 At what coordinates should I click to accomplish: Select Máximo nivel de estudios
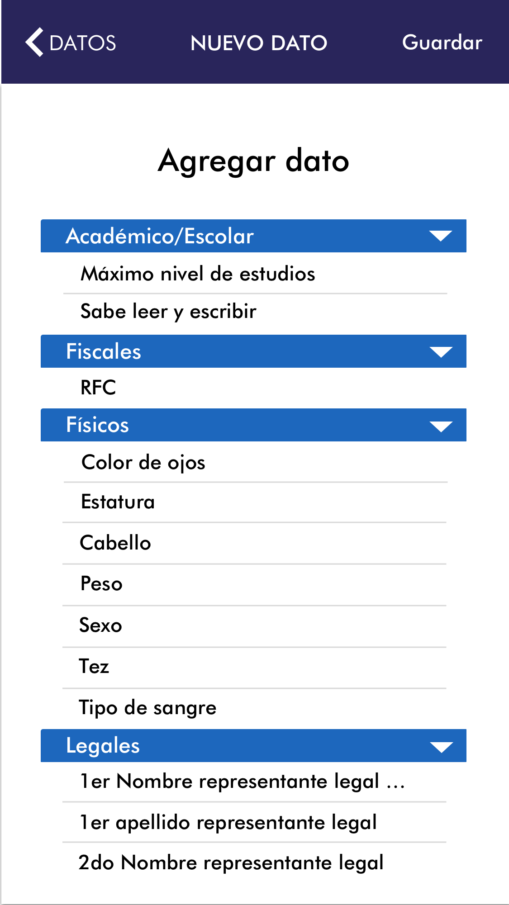(198, 274)
